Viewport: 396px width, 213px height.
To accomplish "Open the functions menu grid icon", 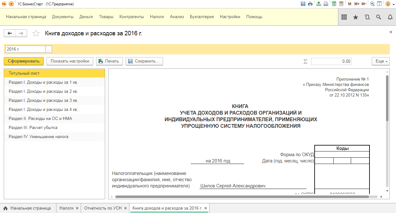I will pyautogui.click(x=344, y=17).
